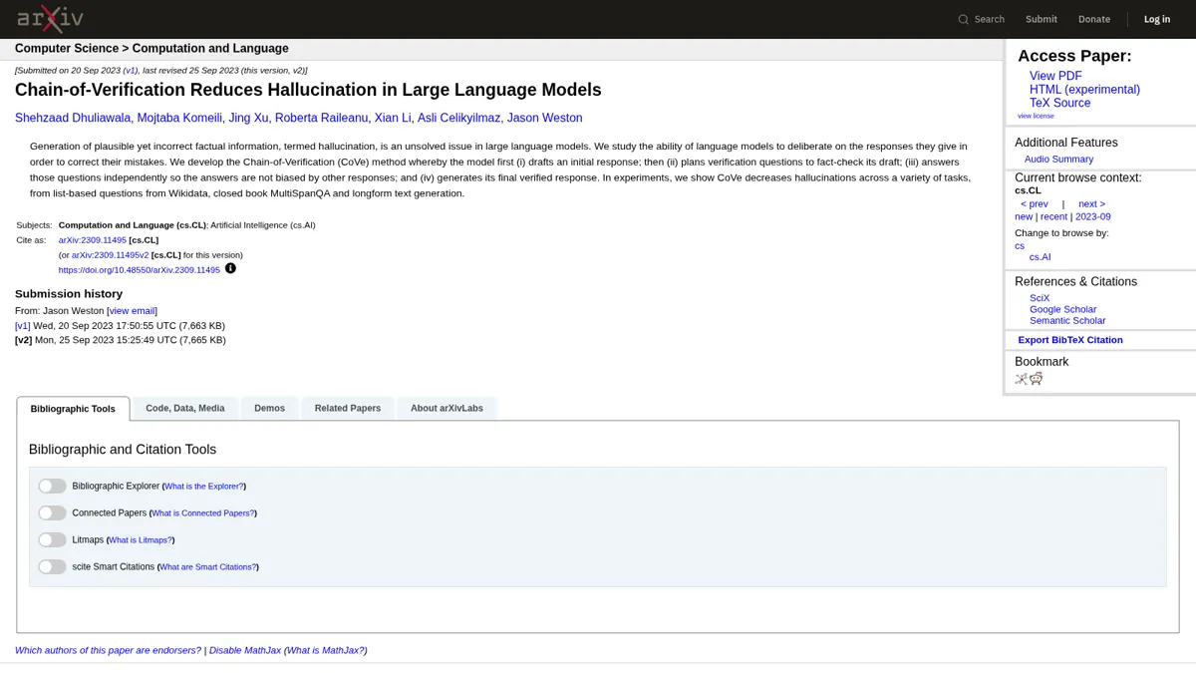Click 'What is MathJax?' link
This screenshot has height=673, width=1196.
point(326,650)
